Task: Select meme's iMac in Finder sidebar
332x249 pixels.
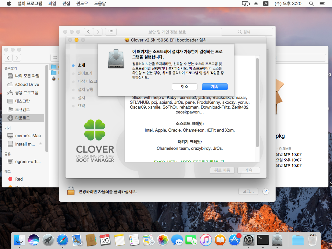Action: click(23, 136)
